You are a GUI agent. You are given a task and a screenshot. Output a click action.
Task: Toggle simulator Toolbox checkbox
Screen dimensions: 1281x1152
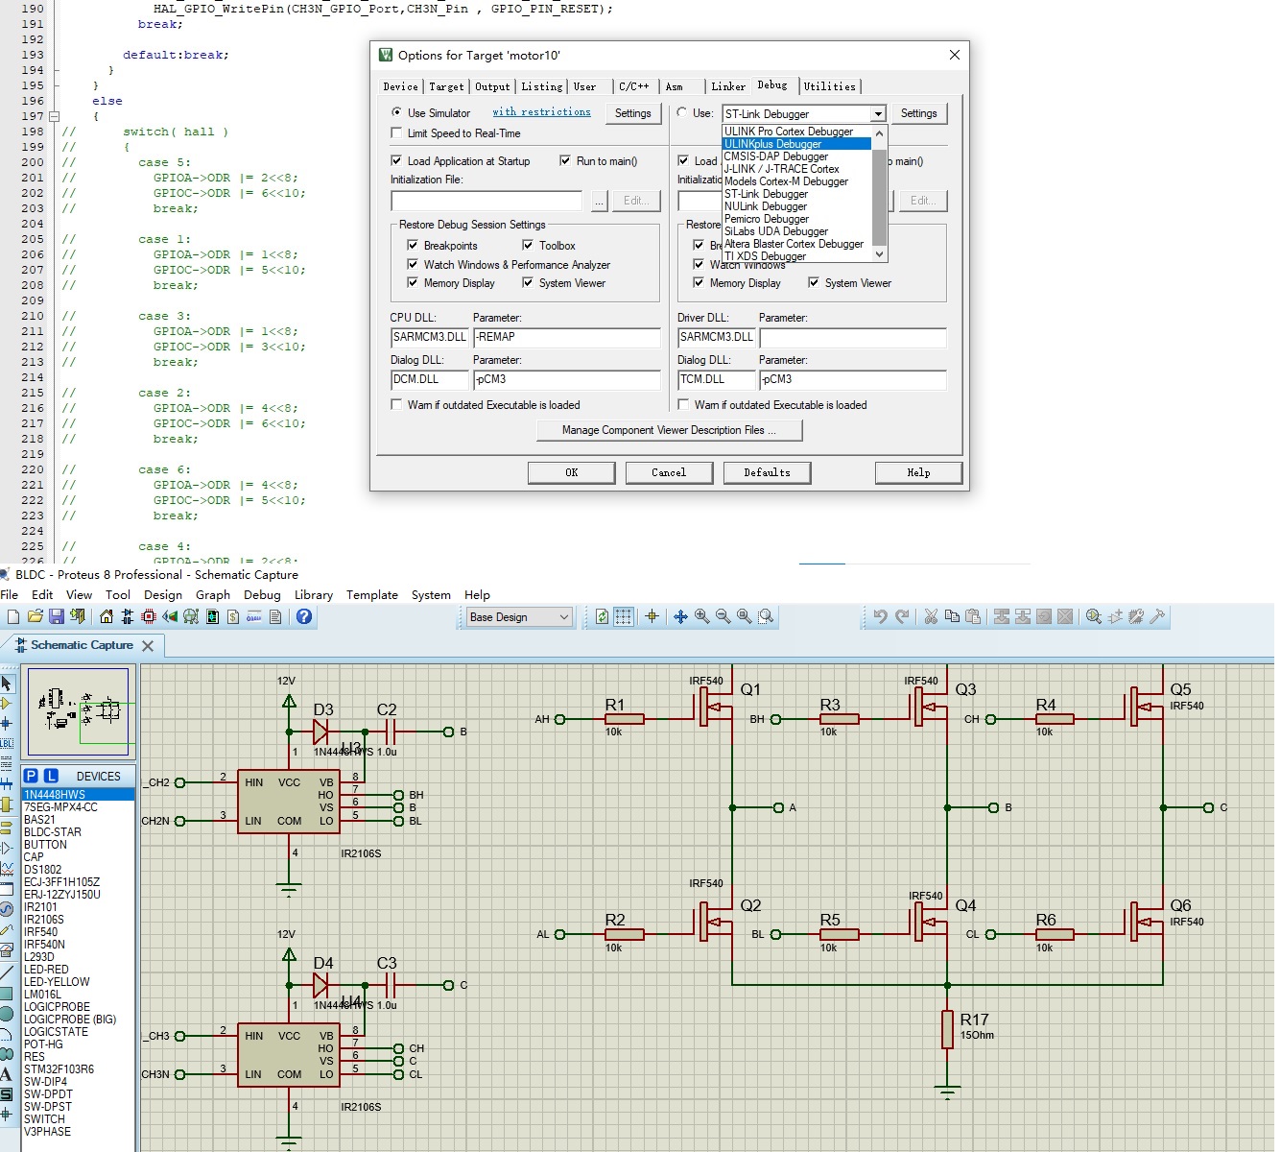point(528,245)
